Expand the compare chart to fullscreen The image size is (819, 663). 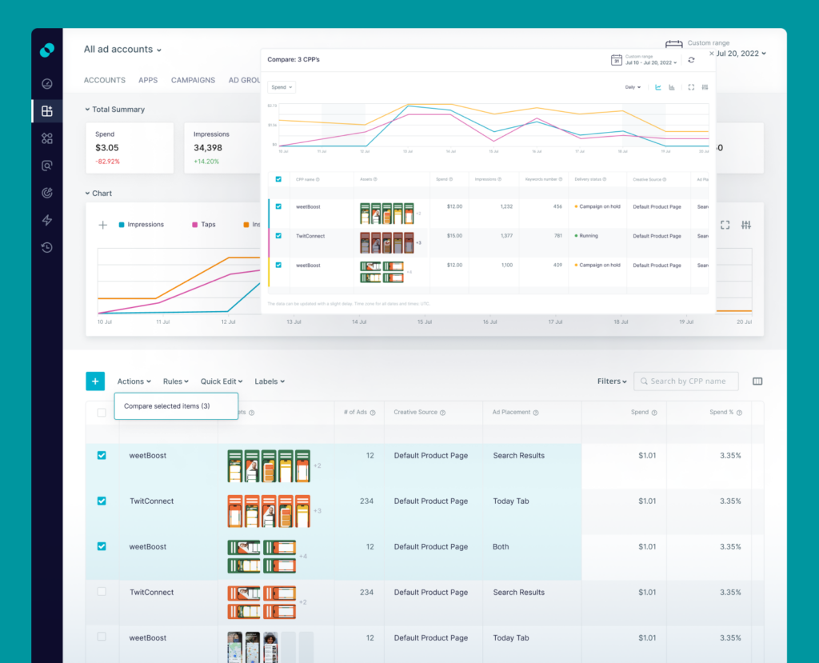coord(689,87)
